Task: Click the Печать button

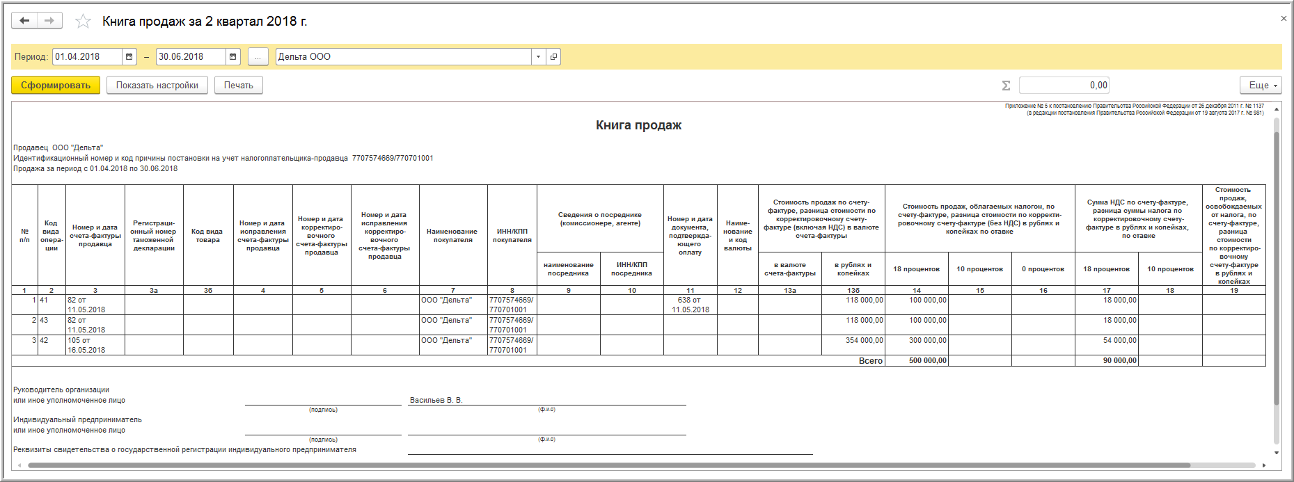Action: click(x=239, y=86)
